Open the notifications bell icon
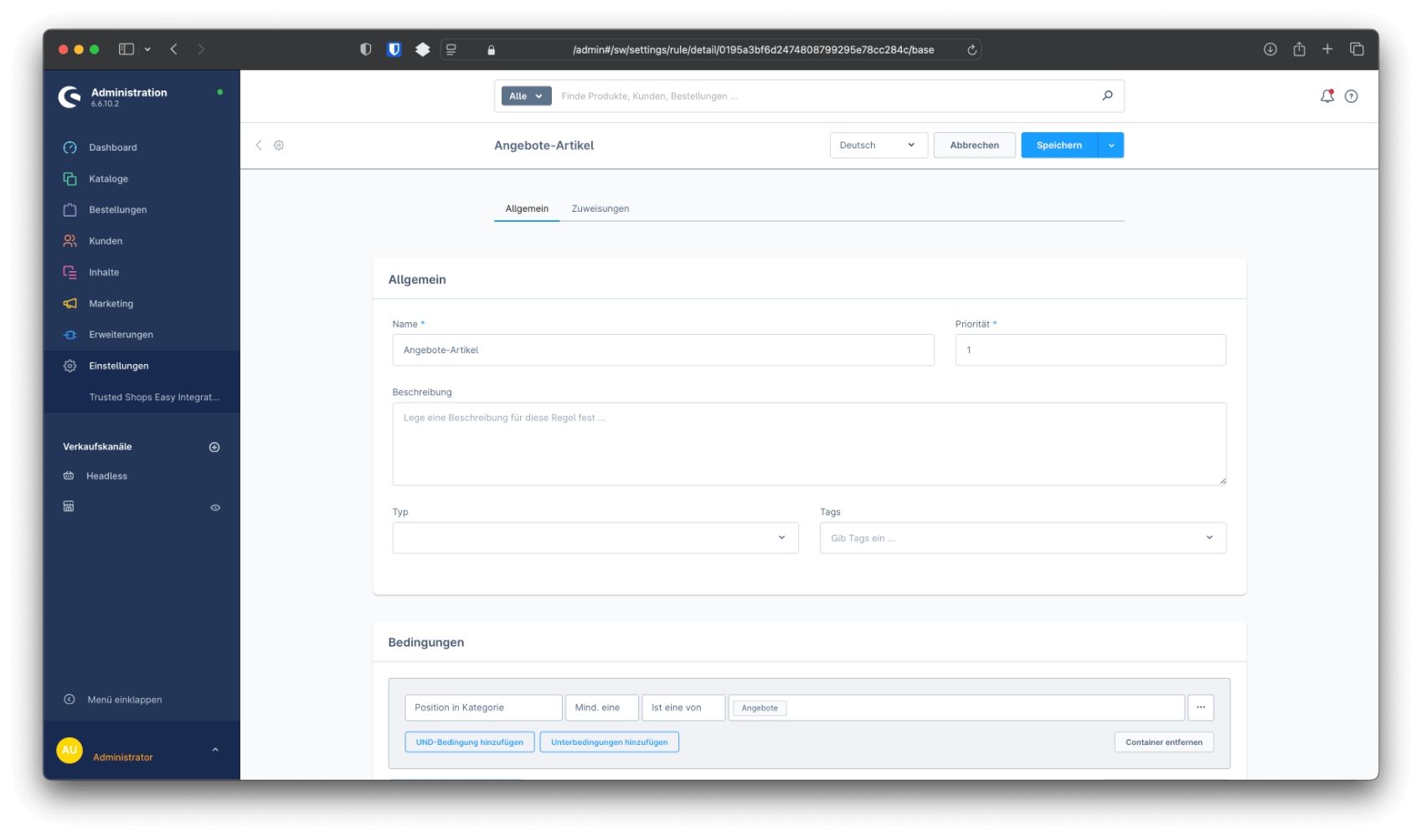The height and width of the screenshot is (837, 1422). point(1327,96)
